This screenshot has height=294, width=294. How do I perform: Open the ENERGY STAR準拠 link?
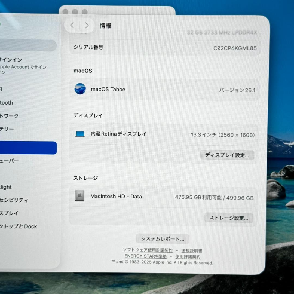(x=146, y=256)
